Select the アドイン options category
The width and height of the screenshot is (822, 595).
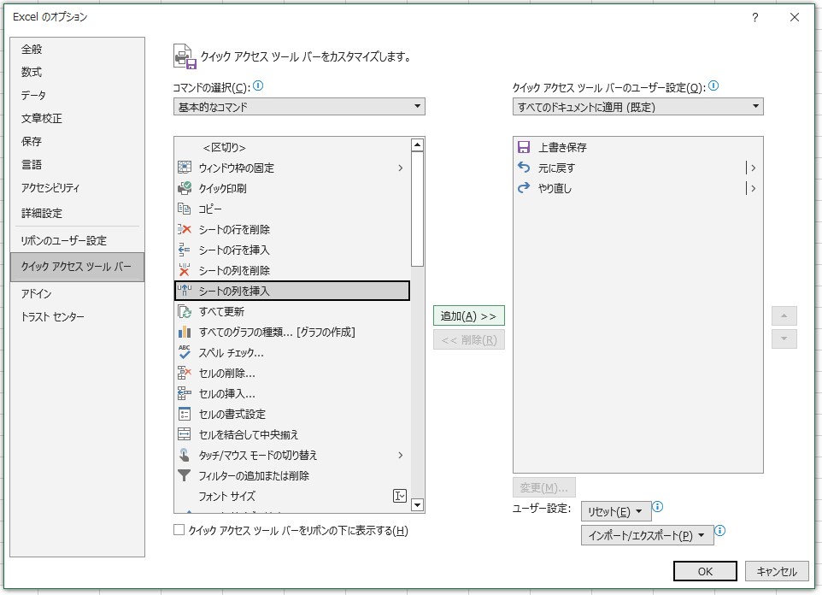click(x=77, y=294)
